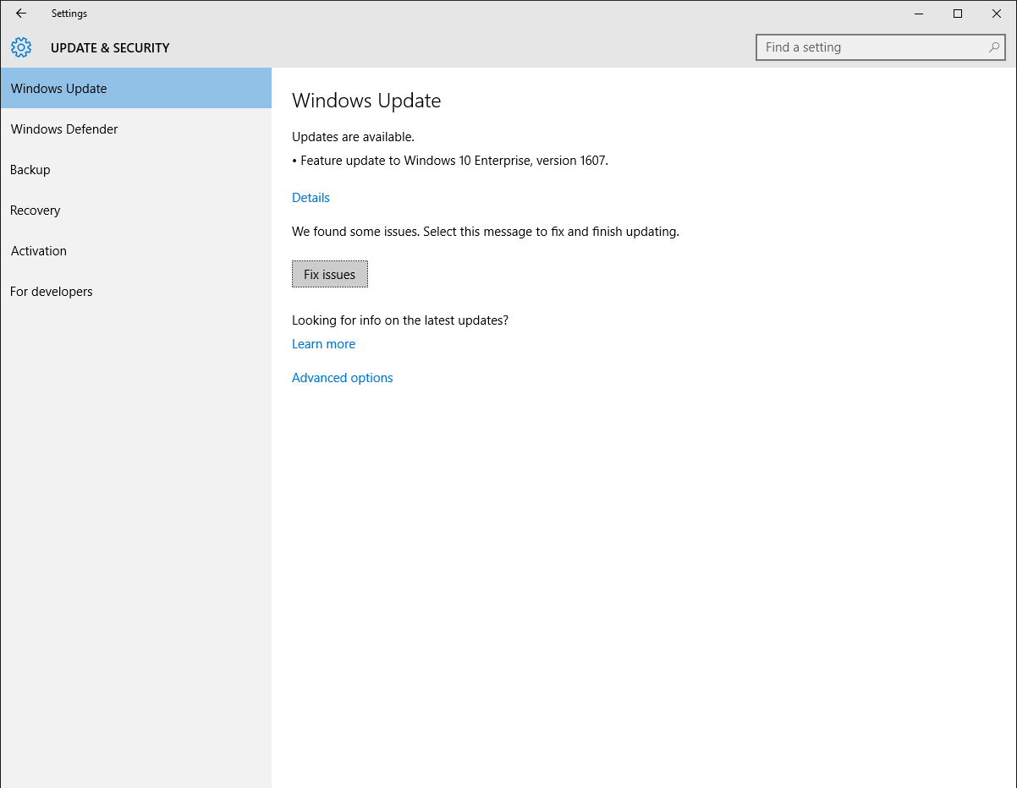Viewport: 1017px width, 788px height.
Task: Go back using the arrow icon
Action: click(21, 14)
